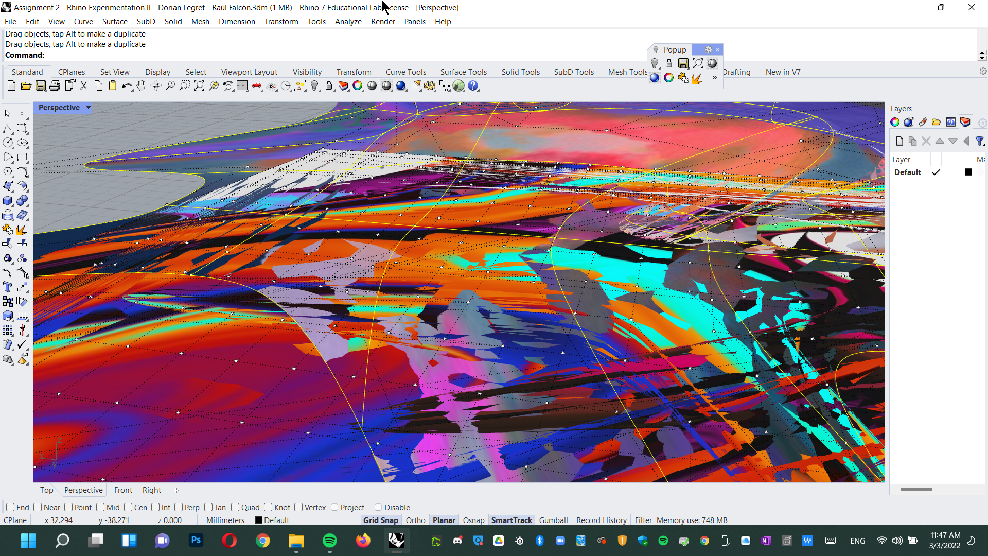
Task: Enable the Mid osnap checkbox
Action: [100, 507]
